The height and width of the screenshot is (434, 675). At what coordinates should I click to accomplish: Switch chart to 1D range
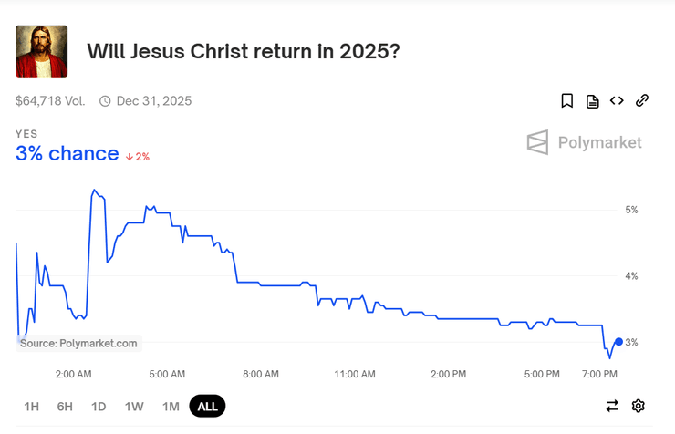click(99, 407)
